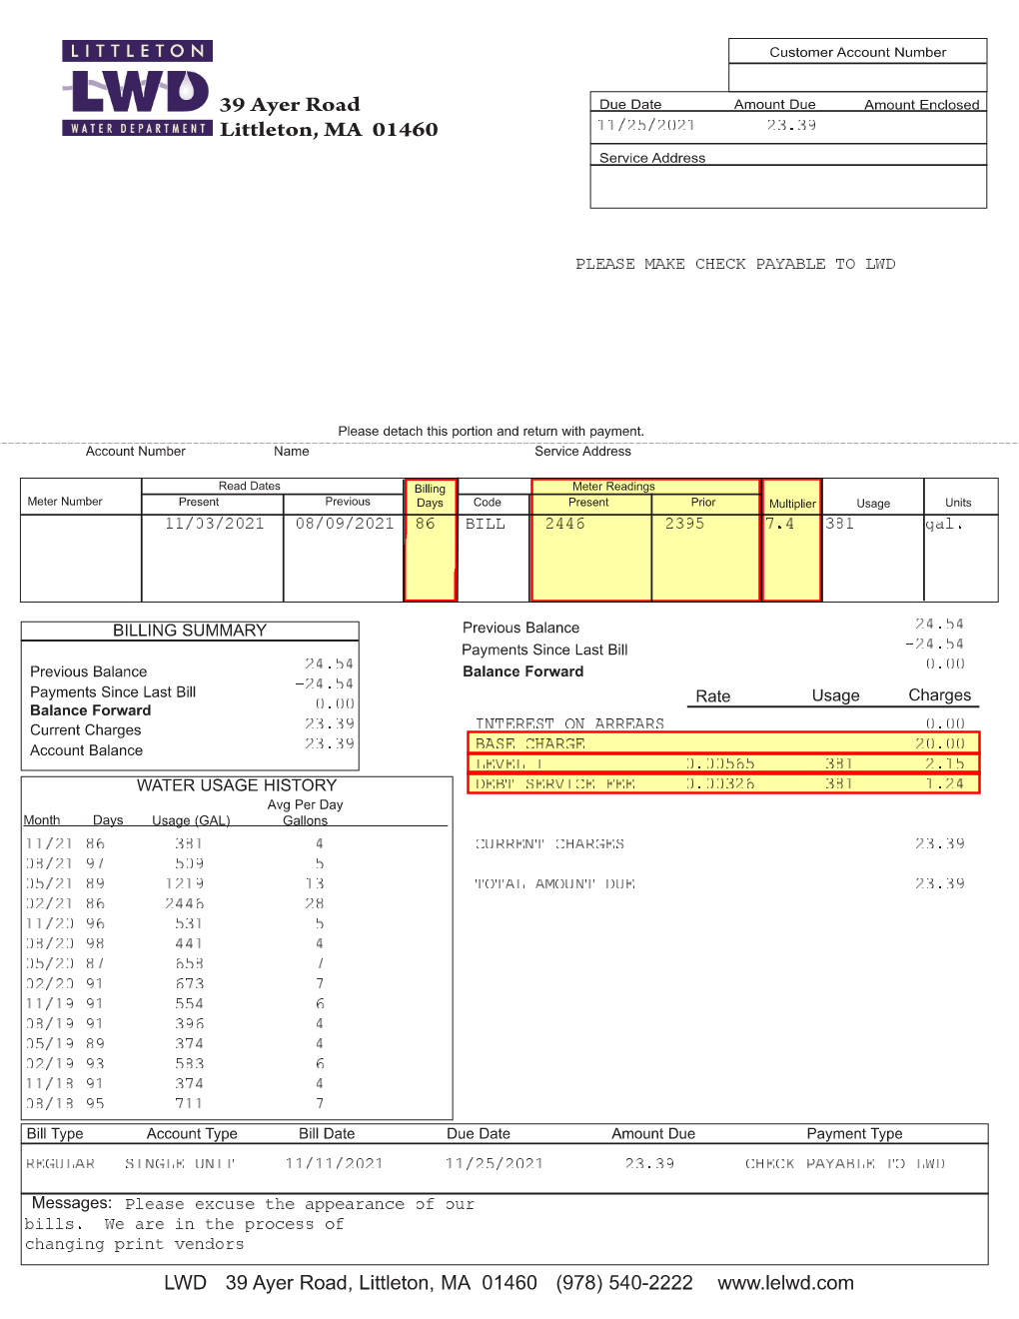
Task: Select the debt service charge 1.24
Action: (x=945, y=783)
